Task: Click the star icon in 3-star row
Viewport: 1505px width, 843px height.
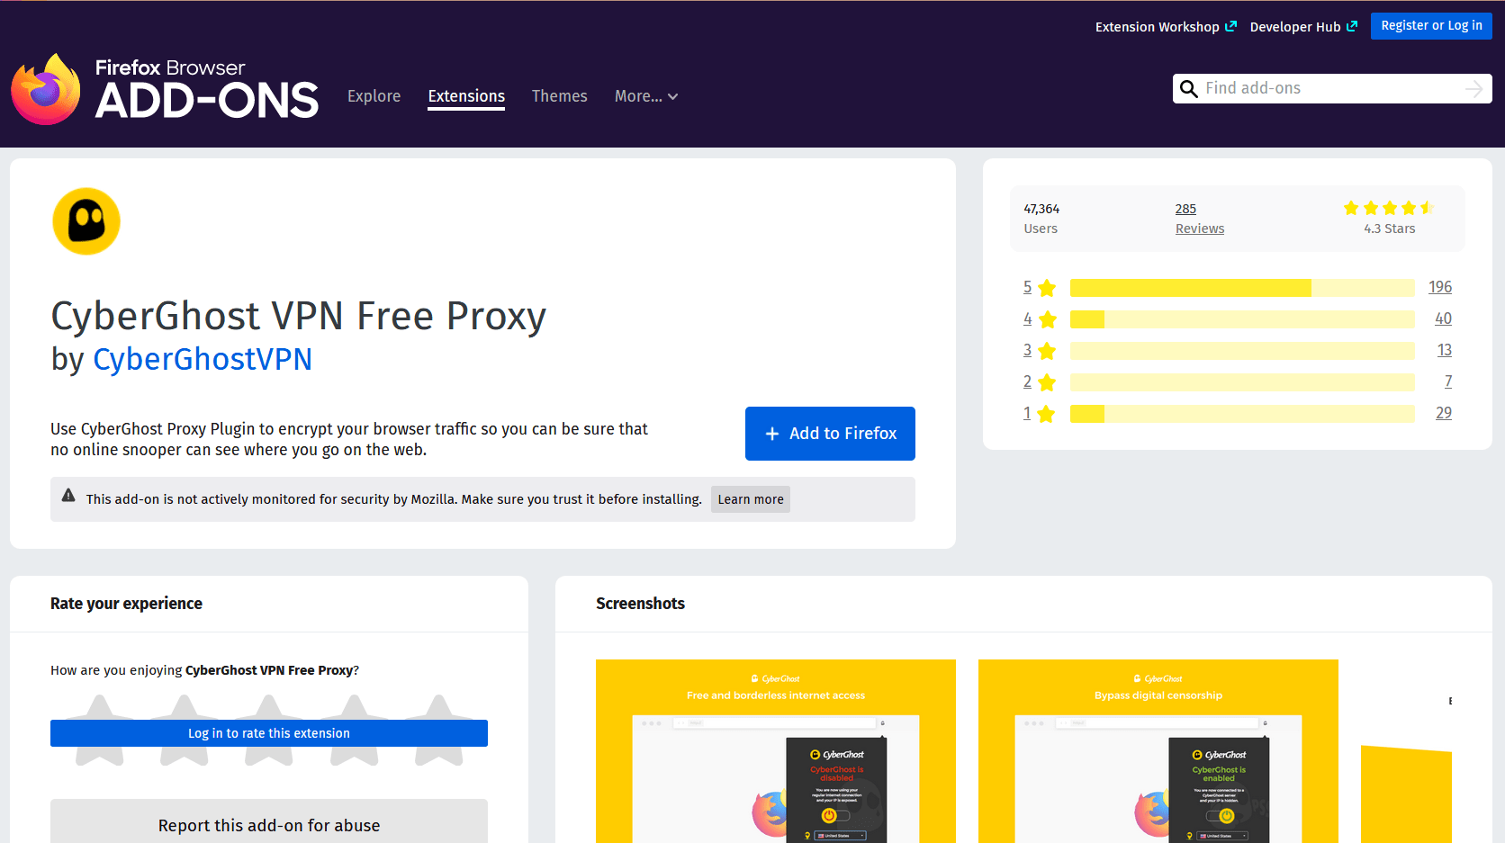Action: (1047, 351)
